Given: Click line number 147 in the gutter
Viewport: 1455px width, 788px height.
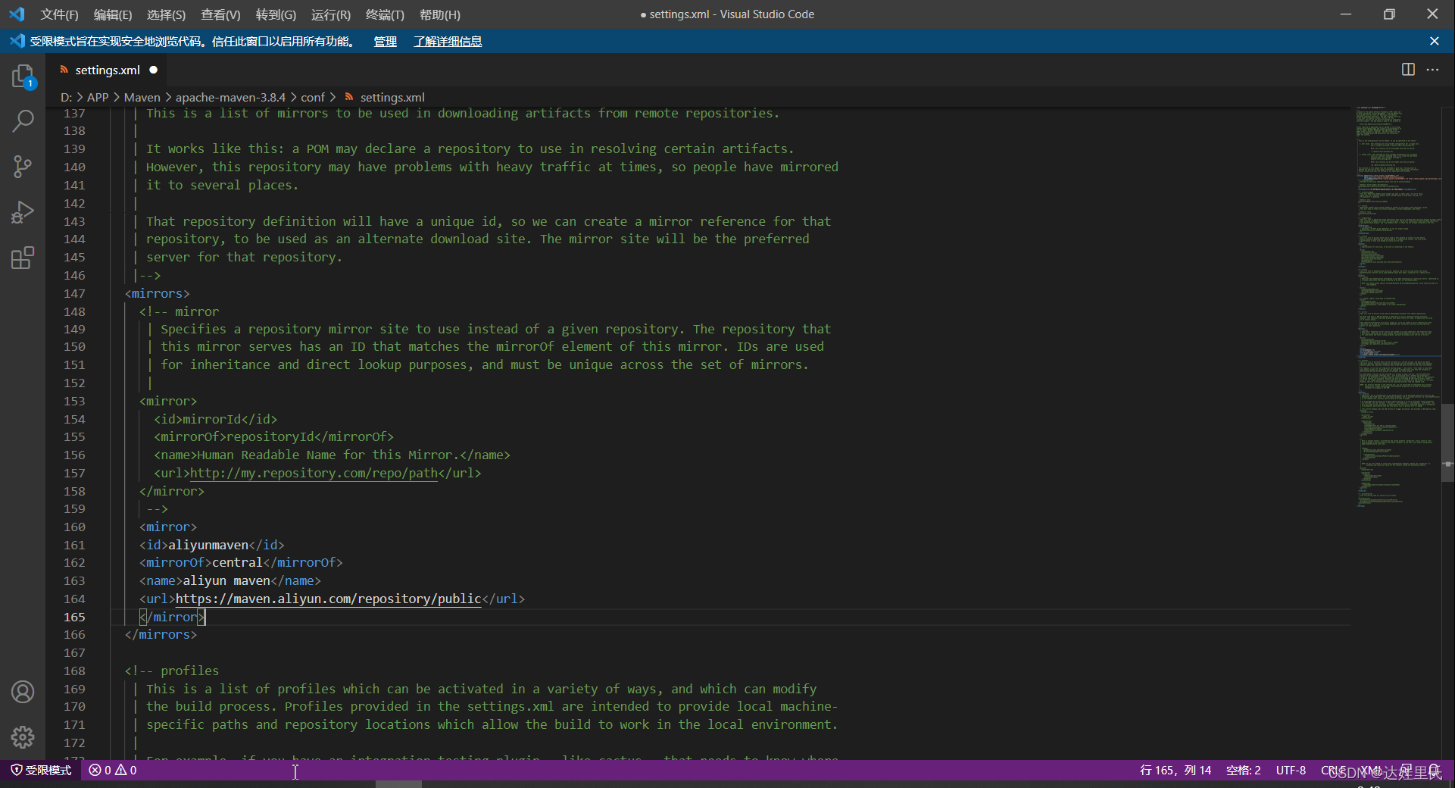Looking at the screenshot, I should [74, 293].
